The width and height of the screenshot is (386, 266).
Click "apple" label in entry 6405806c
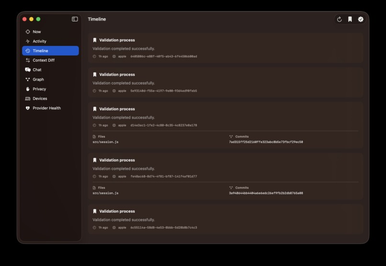click(x=122, y=56)
